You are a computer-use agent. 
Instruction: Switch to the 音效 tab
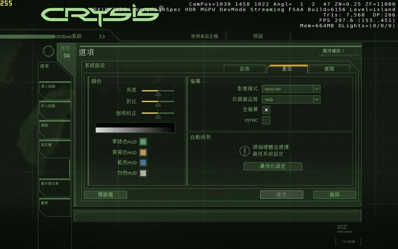[244, 69]
